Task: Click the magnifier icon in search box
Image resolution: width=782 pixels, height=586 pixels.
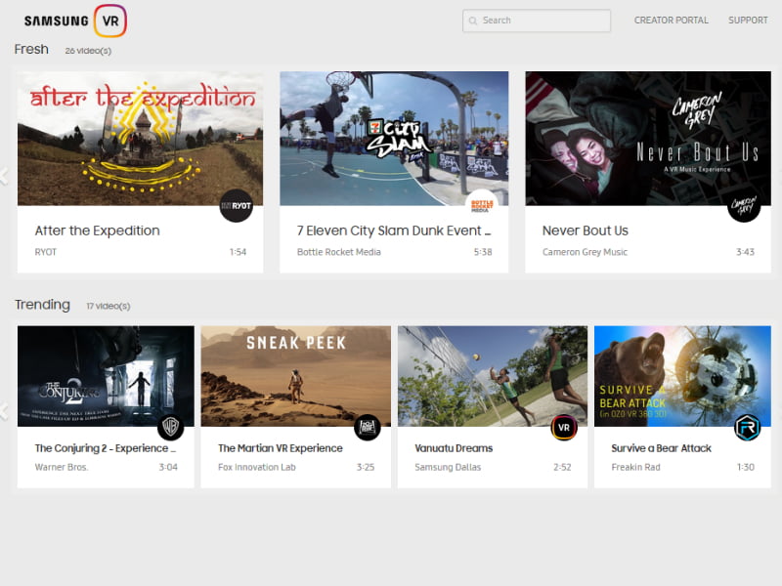Action: [x=473, y=21]
